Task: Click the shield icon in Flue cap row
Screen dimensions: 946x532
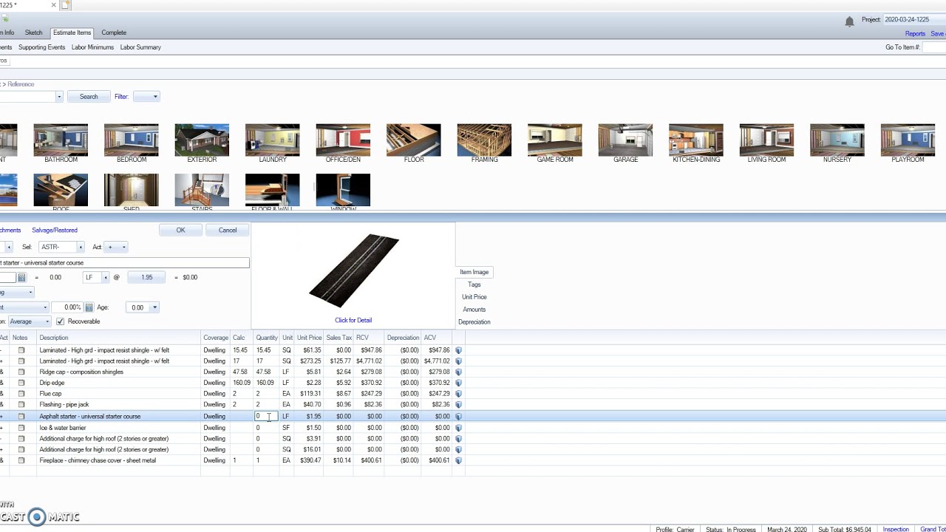Action: coord(458,394)
